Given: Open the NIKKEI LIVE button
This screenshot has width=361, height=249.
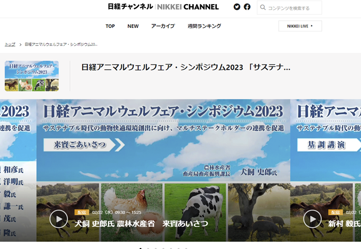Looking at the screenshot, I should tap(300, 26).
